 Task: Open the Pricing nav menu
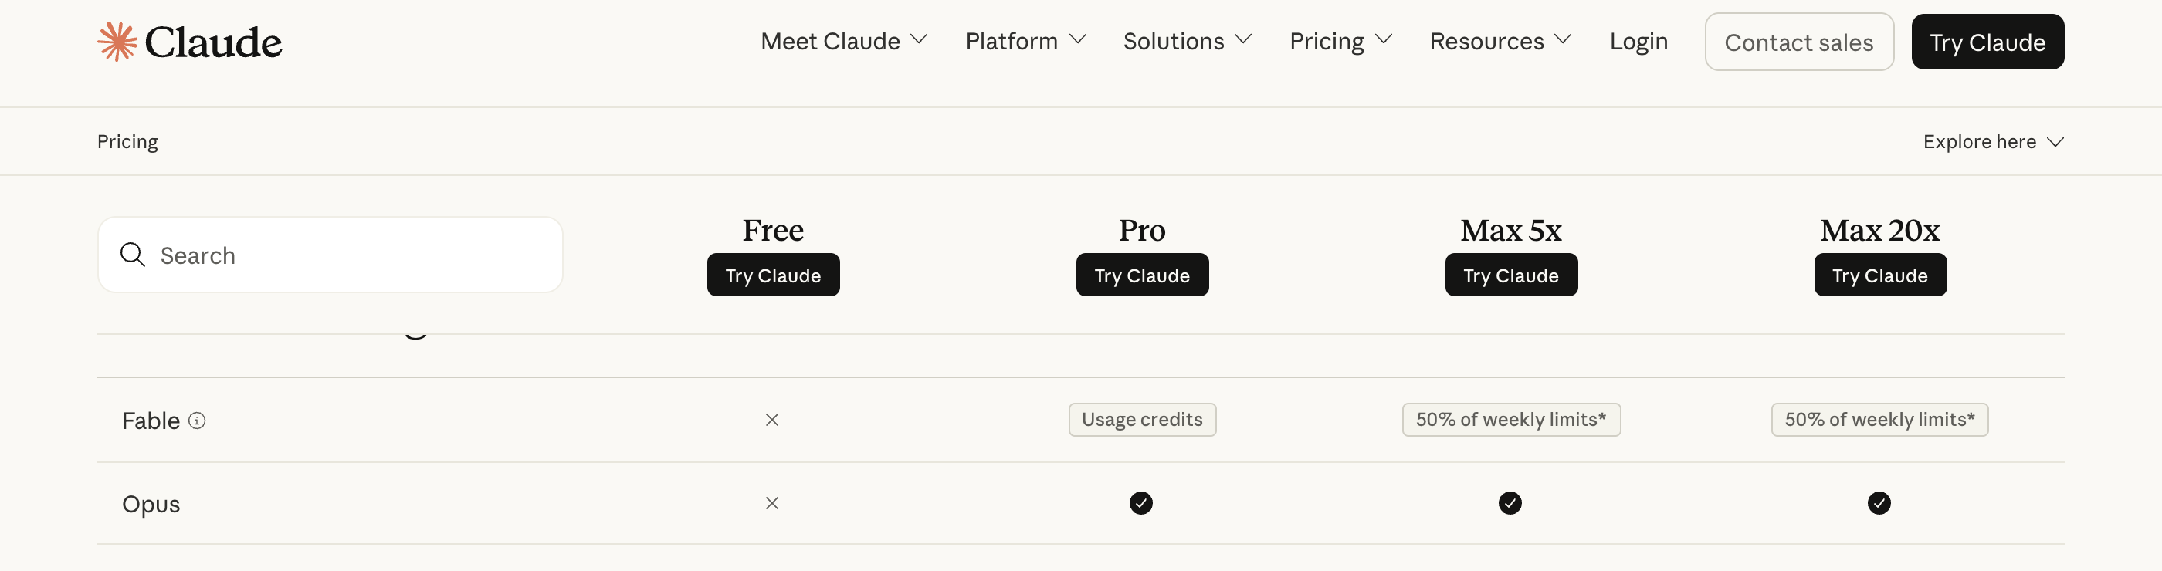tap(1340, 41)
